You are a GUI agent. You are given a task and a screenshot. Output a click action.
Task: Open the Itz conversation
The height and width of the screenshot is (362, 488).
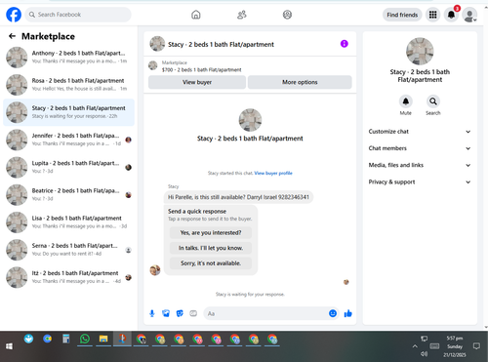click(68, 277)
